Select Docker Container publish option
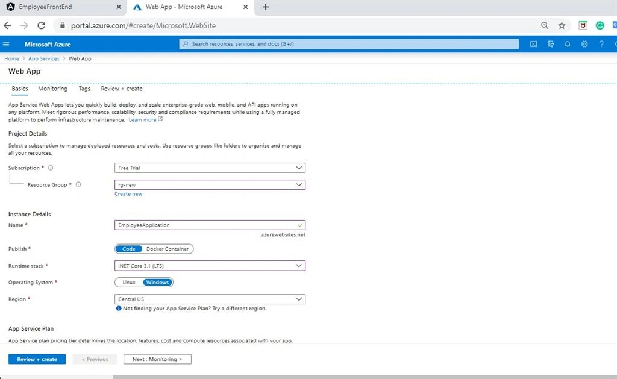The image size is (617, 379). (x=168, y=249)
